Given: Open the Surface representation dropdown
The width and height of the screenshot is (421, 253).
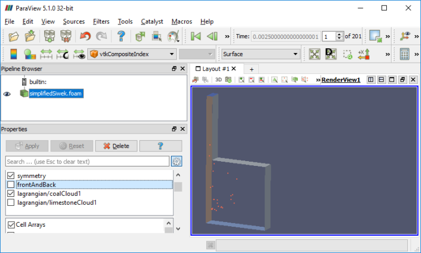Looking at the screenshot, I should (x=261, y=54).
